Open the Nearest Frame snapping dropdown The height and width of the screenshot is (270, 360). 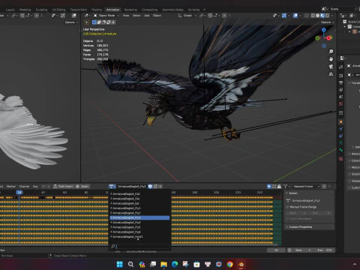307,186
